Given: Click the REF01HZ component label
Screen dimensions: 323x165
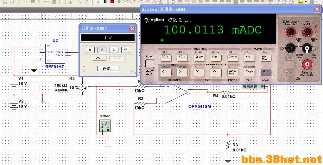Looking at the screenshot, I should [x=54, y=67].
